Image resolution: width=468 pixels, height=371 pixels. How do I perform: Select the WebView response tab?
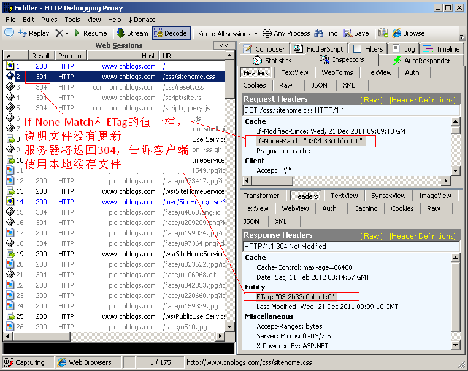[x=295, y=208]
